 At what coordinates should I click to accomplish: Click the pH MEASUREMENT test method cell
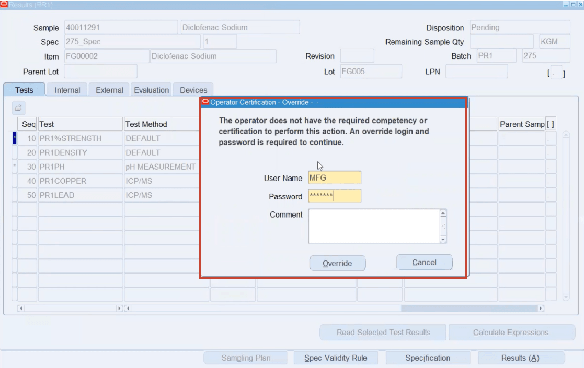162,167
